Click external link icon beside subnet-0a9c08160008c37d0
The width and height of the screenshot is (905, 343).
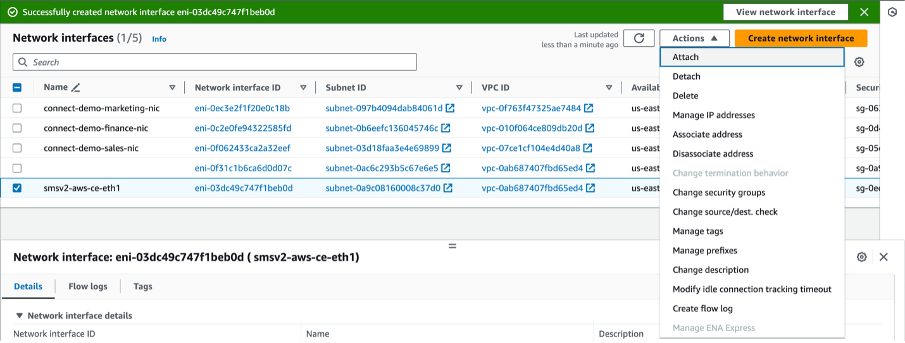[448, 188]
